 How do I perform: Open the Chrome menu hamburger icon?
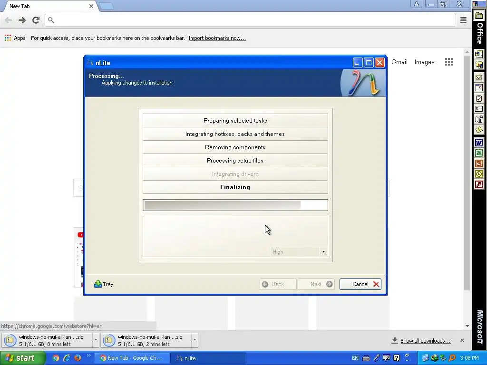463,20
